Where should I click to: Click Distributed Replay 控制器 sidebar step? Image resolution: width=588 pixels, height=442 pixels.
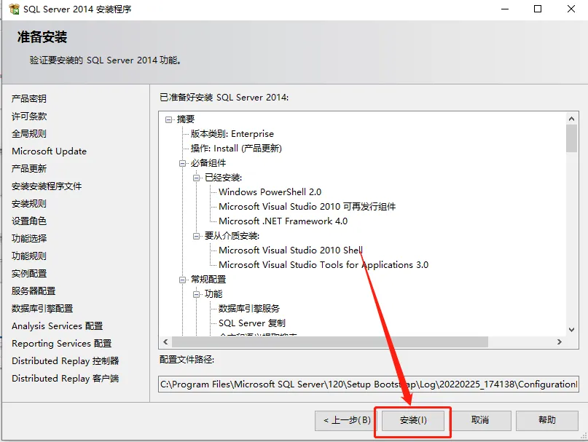pyautogui.click(x=66, y=360)
